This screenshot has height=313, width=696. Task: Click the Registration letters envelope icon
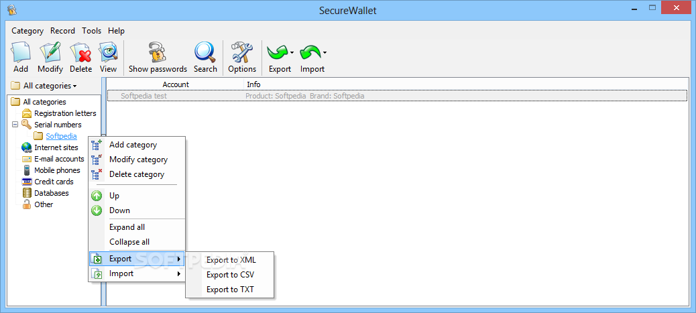(x=27, y=113)
